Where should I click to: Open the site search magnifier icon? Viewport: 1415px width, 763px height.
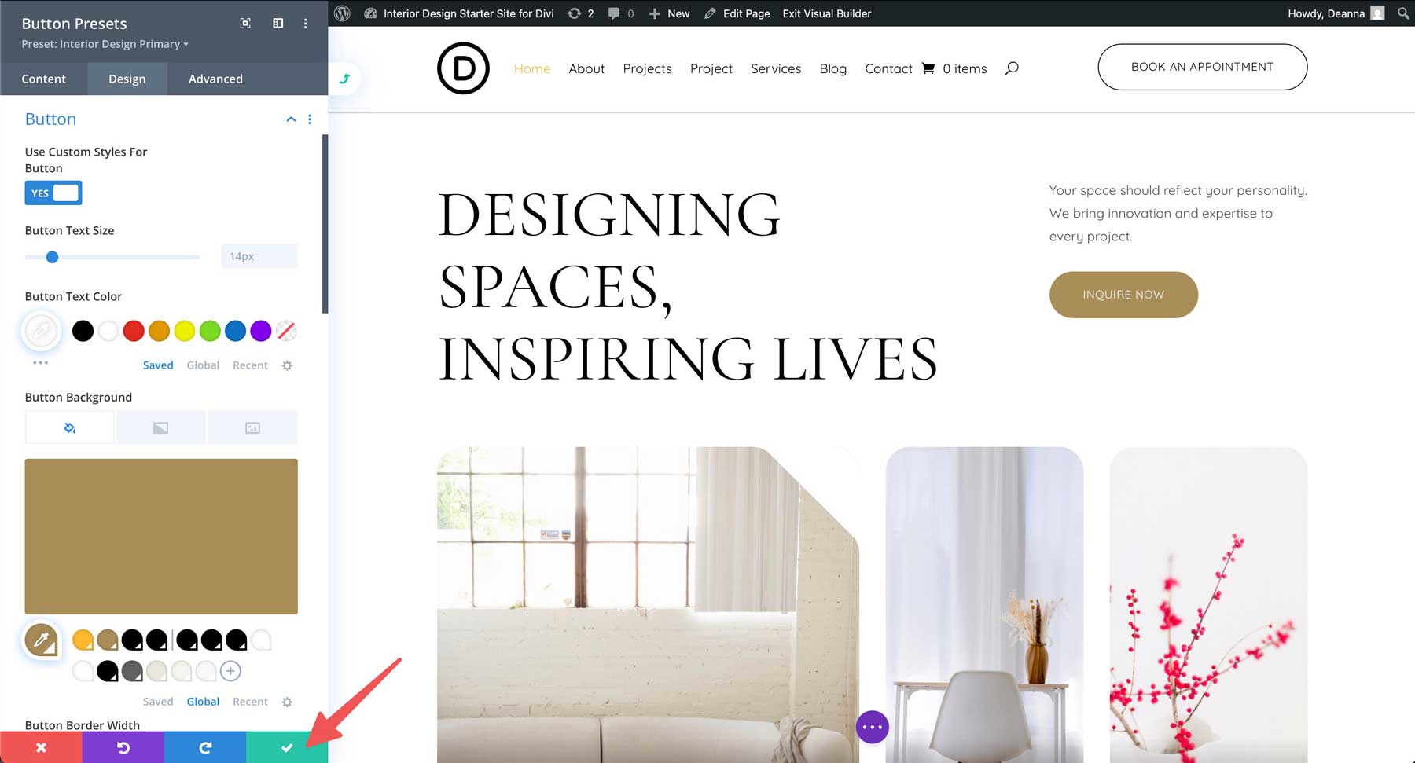click(1013, 68)
